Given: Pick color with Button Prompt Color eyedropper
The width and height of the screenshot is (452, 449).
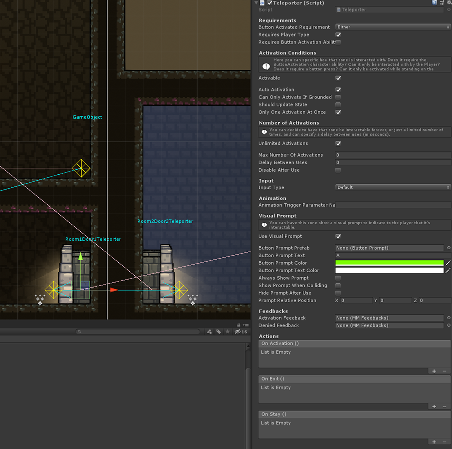Looking at the screenshot, I should click(x=448, y=263).
